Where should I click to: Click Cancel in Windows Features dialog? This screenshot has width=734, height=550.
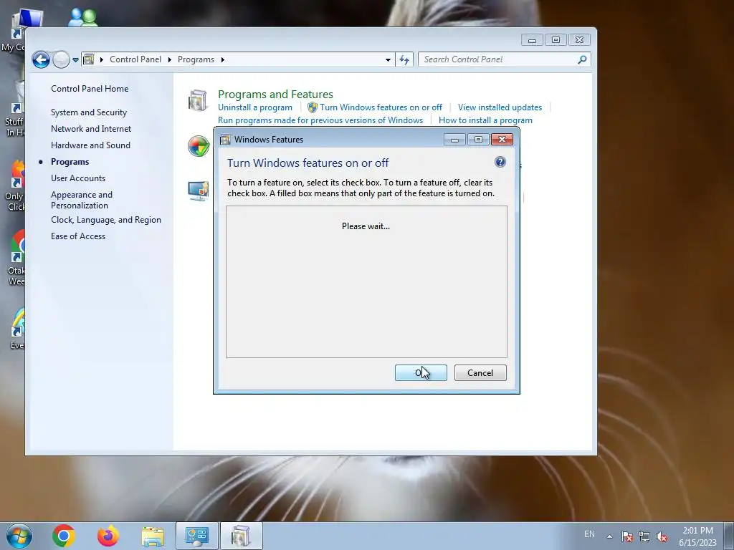point(480,372)
